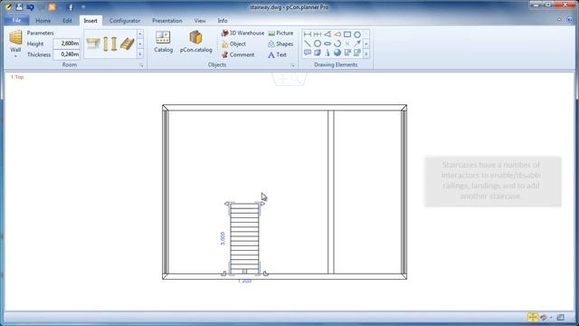Open the Wall tool dropdown arrow
Image resolution: width=579 pixels, height=326 pixels.
click(x=15, y=56)
